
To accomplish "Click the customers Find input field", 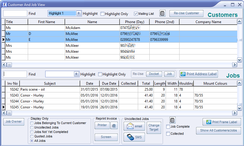I will coord(15,13).
